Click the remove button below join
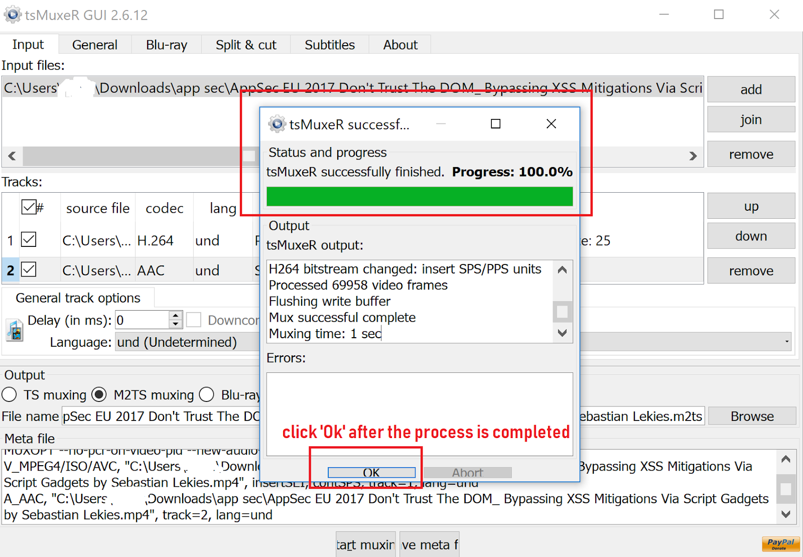803x557 pixels. click(x=751, y=154)
